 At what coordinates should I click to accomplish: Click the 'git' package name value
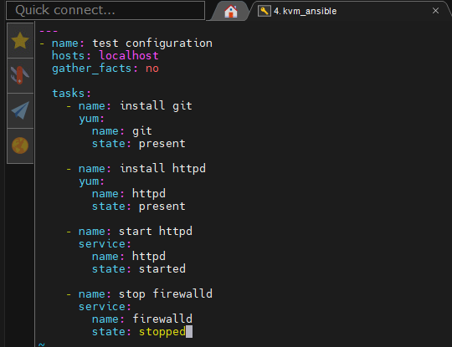click(x=141, y=131)
